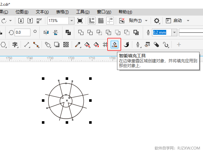
Task: Open the 位图(B) menu
Action: pos(22,12)
